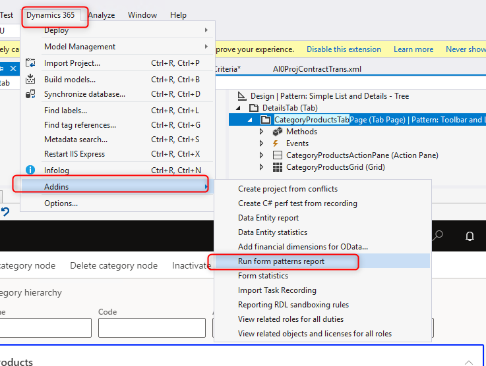
Task: Choose Data Entity statistics addin
Action: (272, 232)
